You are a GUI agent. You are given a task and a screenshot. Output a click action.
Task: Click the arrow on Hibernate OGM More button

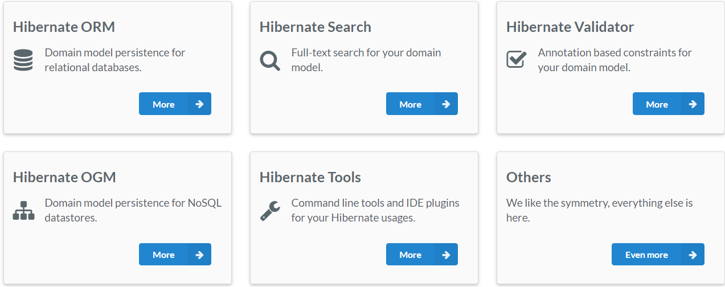[x=199, y=255]
